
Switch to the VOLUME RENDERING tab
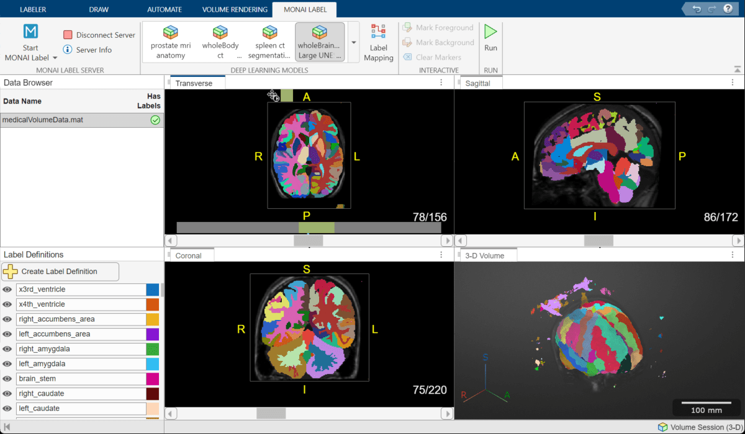(x=234, y=9)
